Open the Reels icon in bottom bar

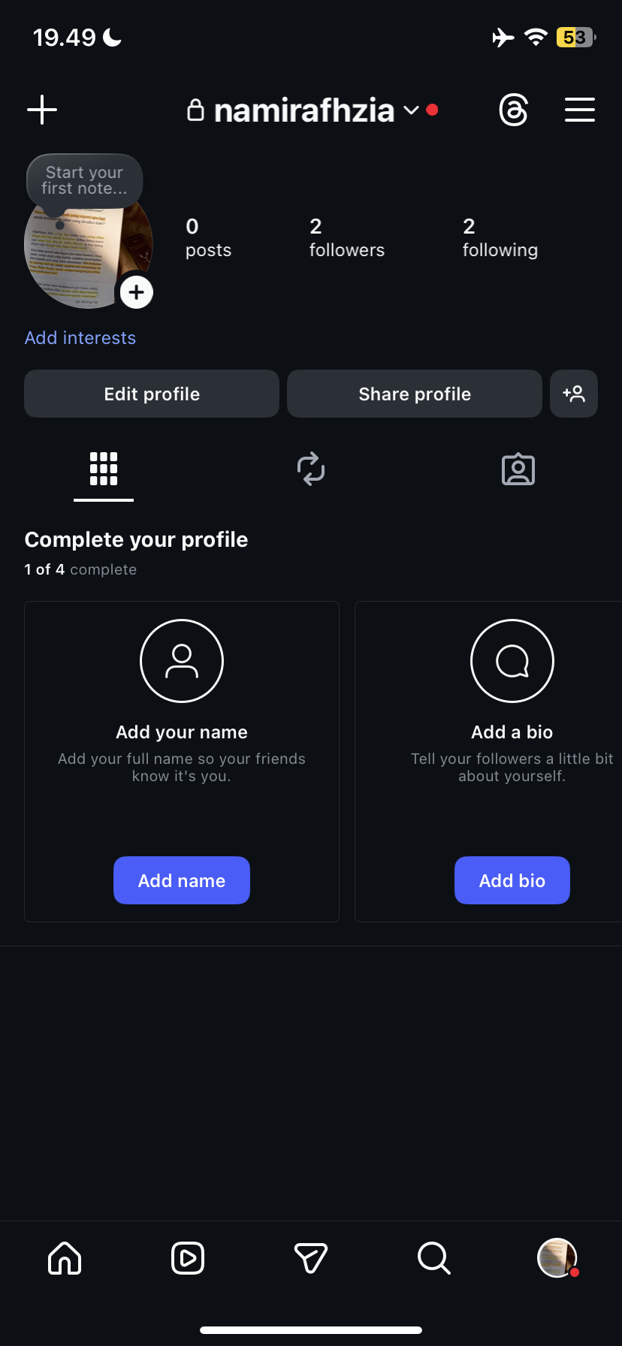188,1258
